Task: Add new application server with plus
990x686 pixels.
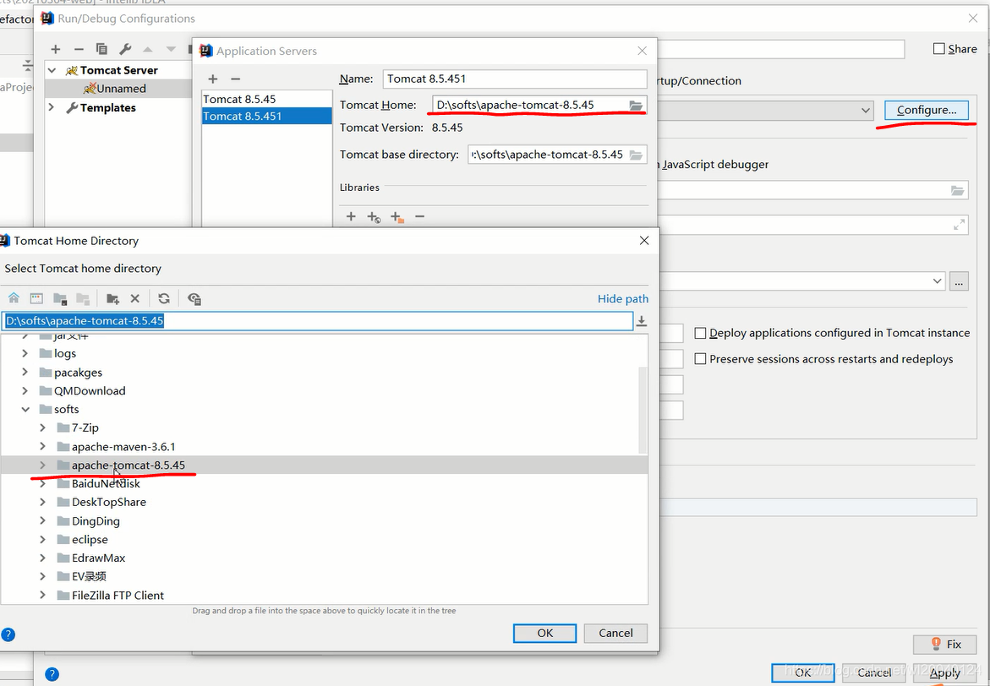Action: coord(213,79)
